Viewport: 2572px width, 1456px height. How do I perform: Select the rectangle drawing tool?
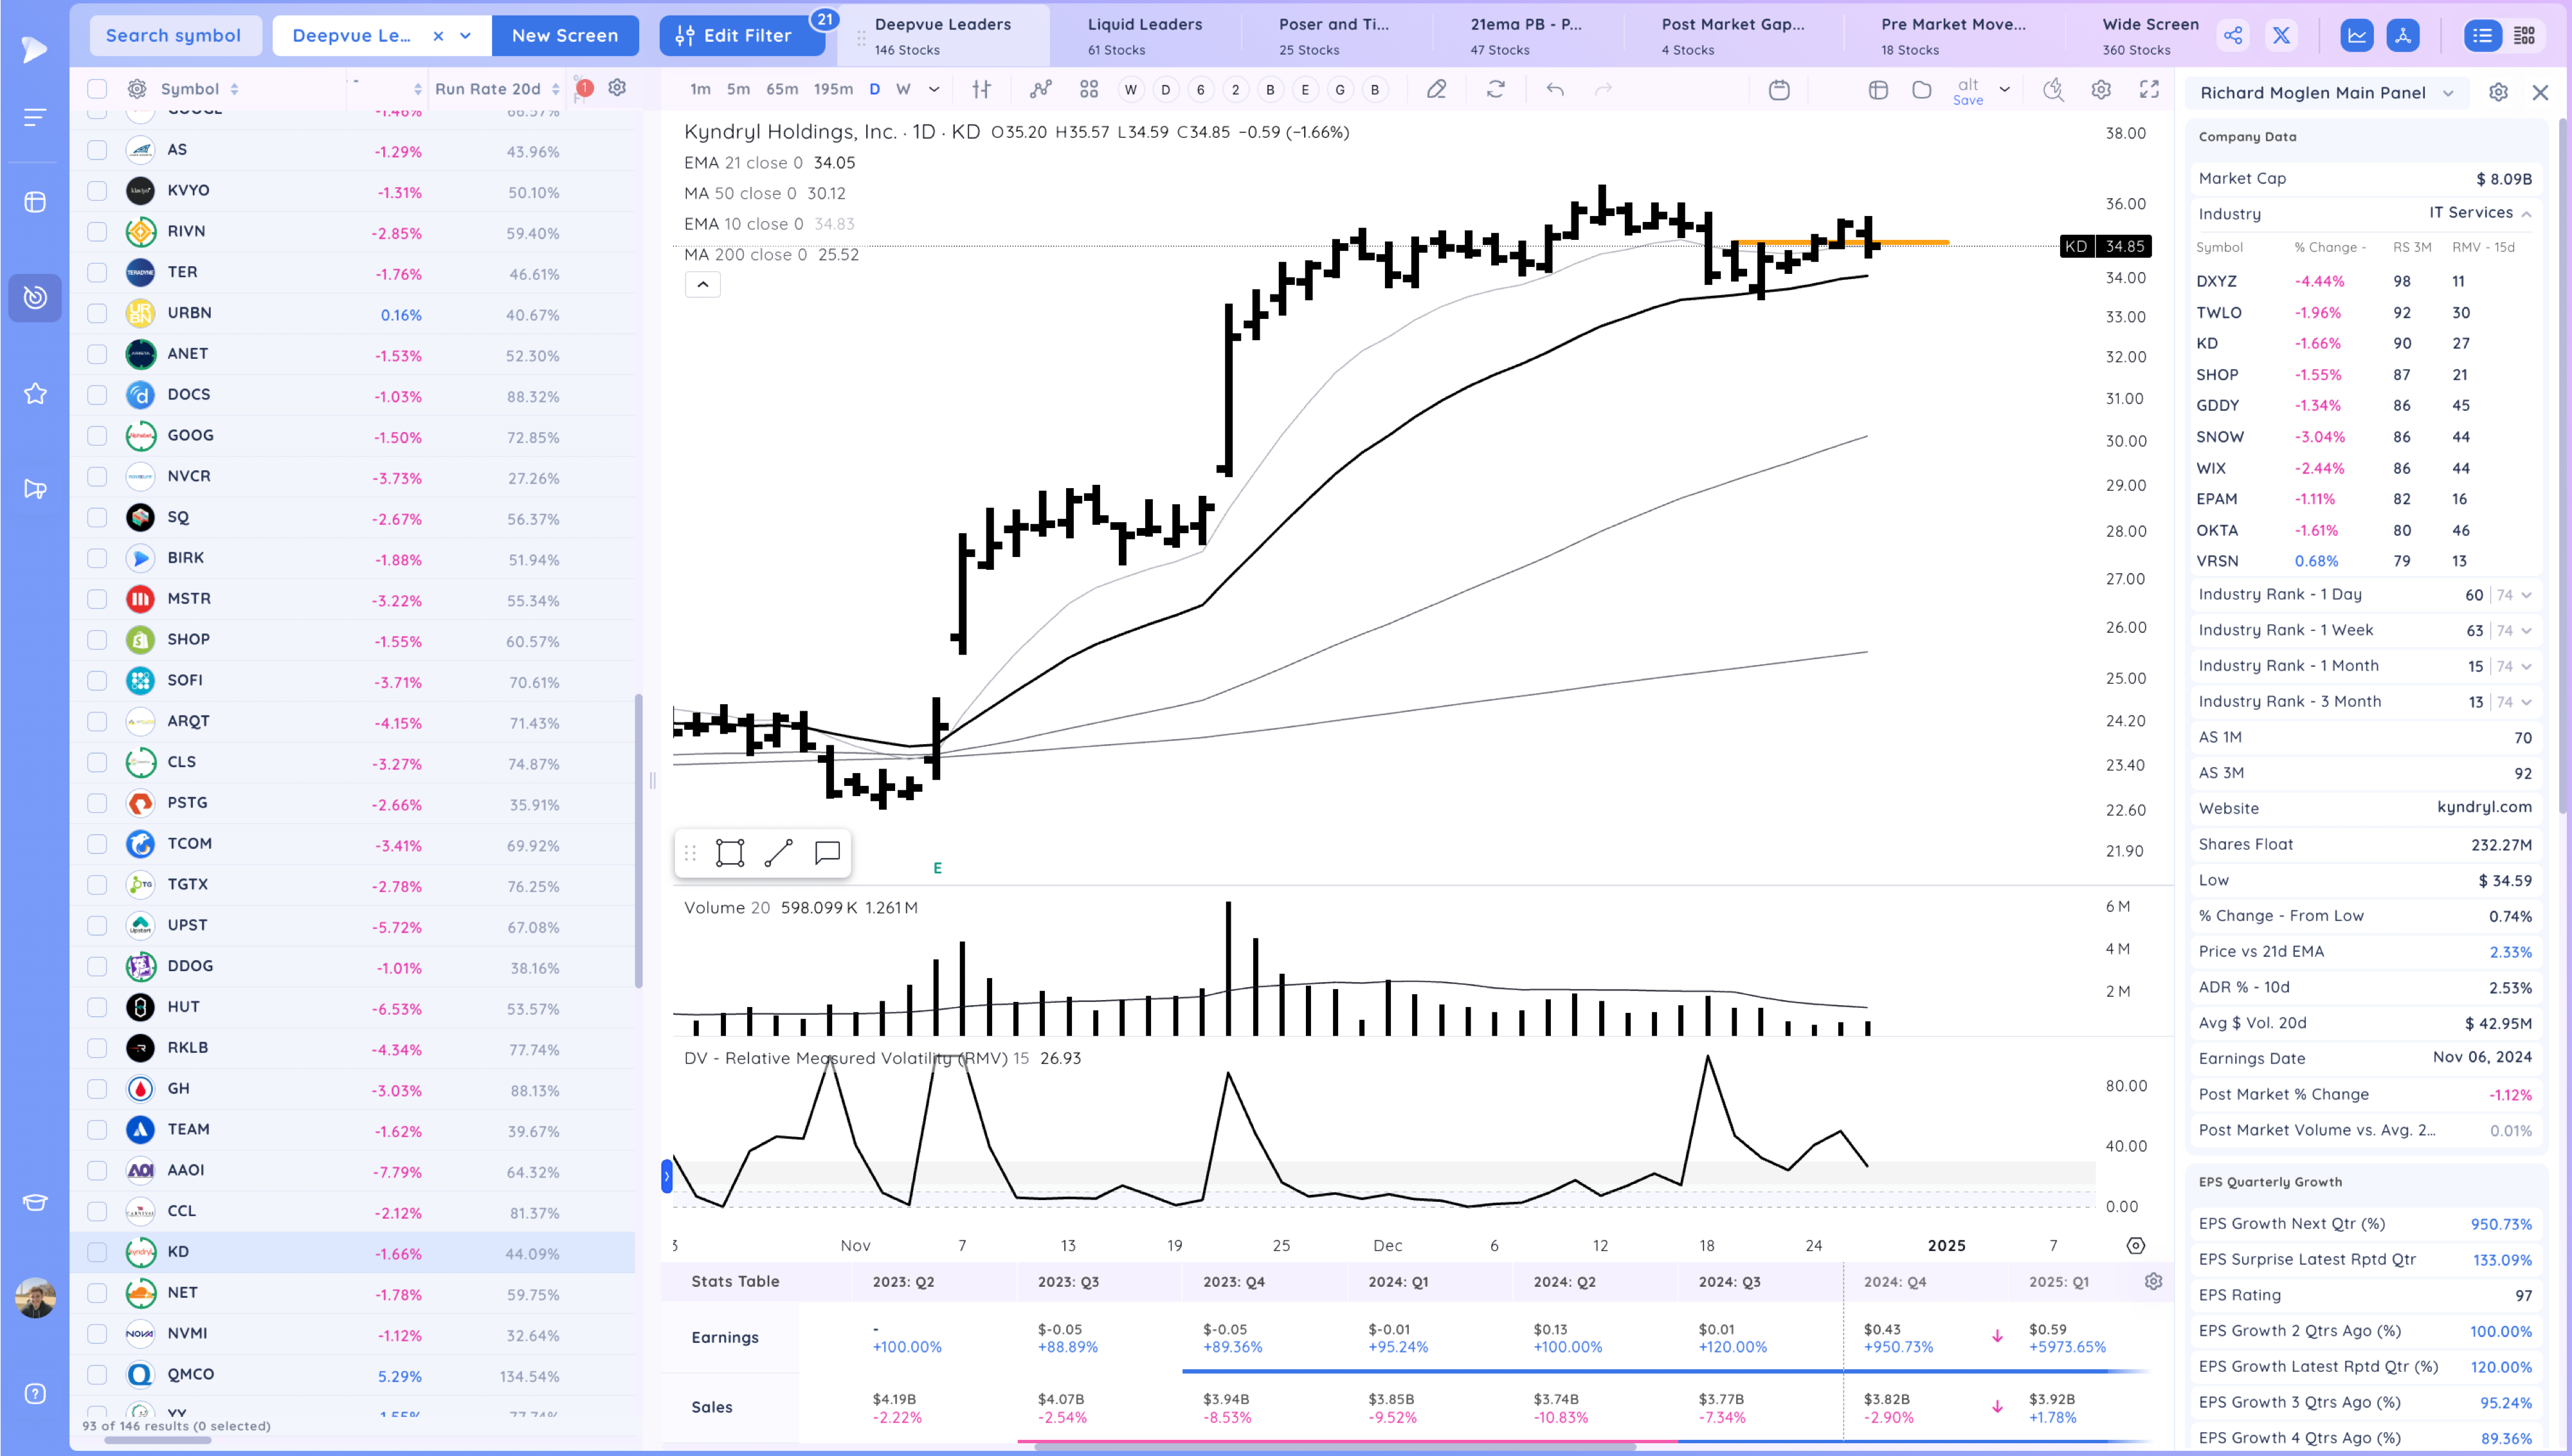(730, 853)
